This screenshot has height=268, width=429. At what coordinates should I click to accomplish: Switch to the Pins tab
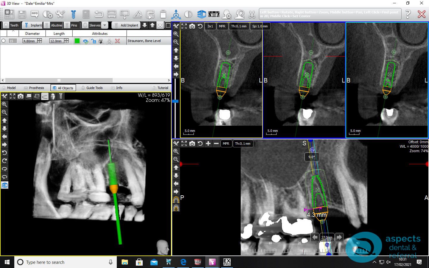pos(71,25)
